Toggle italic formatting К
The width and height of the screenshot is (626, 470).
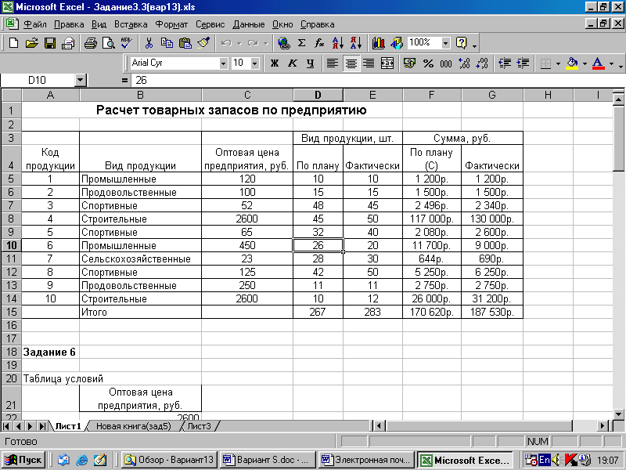tap(292, 63)
